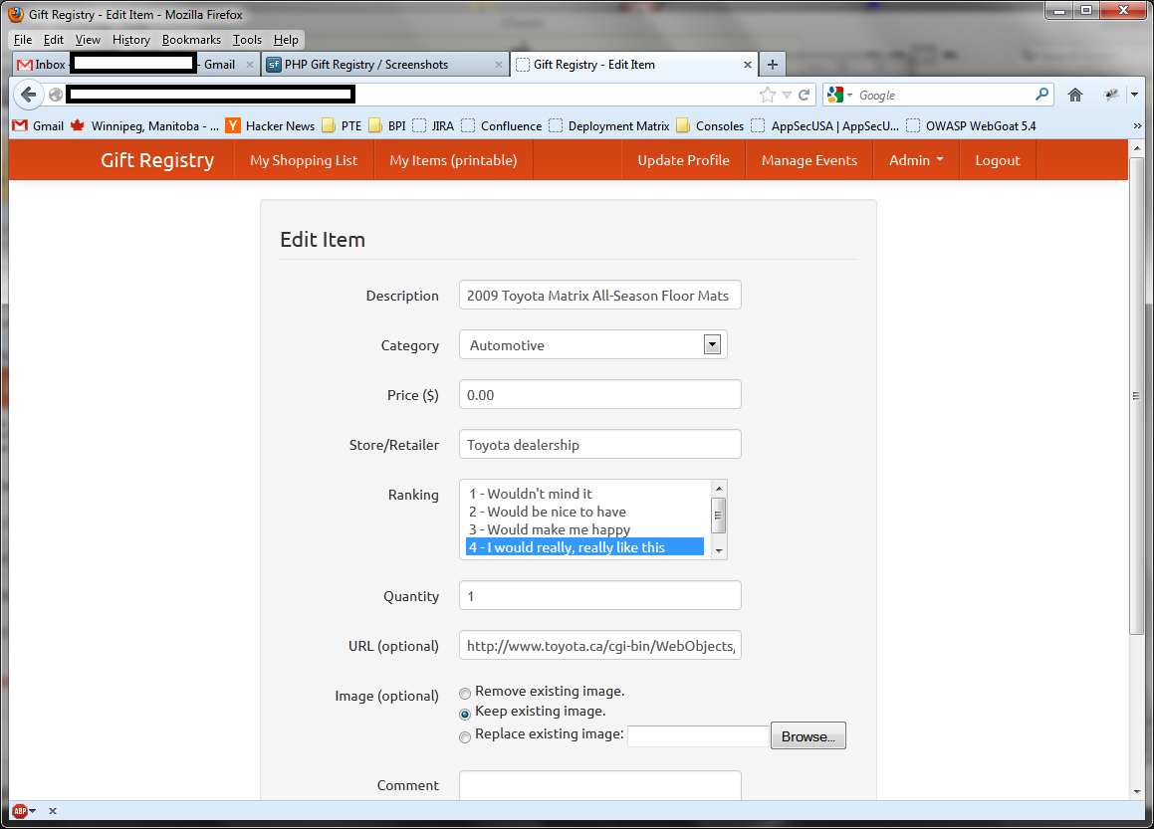Keep the existing image option selected
The image size is (1154, 829).
click(465, 715)
